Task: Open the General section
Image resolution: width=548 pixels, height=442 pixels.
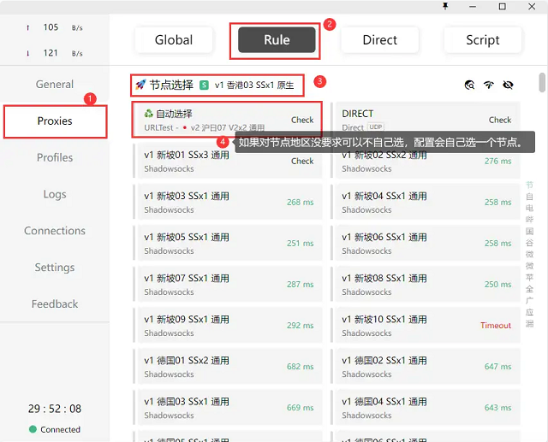Action: point(55,84)
